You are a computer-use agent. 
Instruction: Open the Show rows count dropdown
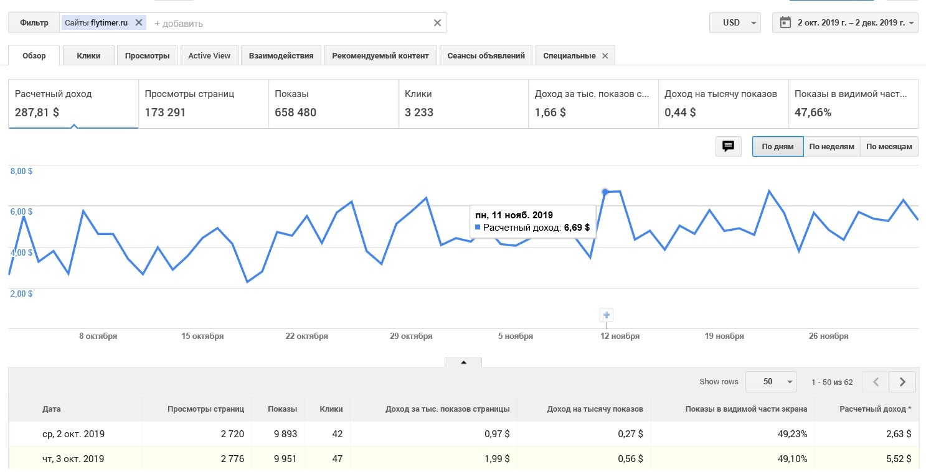(771, 382)
